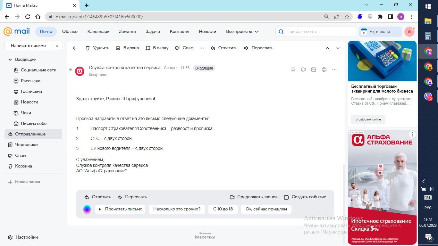Open the Календарь tab in the top navigation
The height and width of the screenshot is (246, 438).
[98, 32]
